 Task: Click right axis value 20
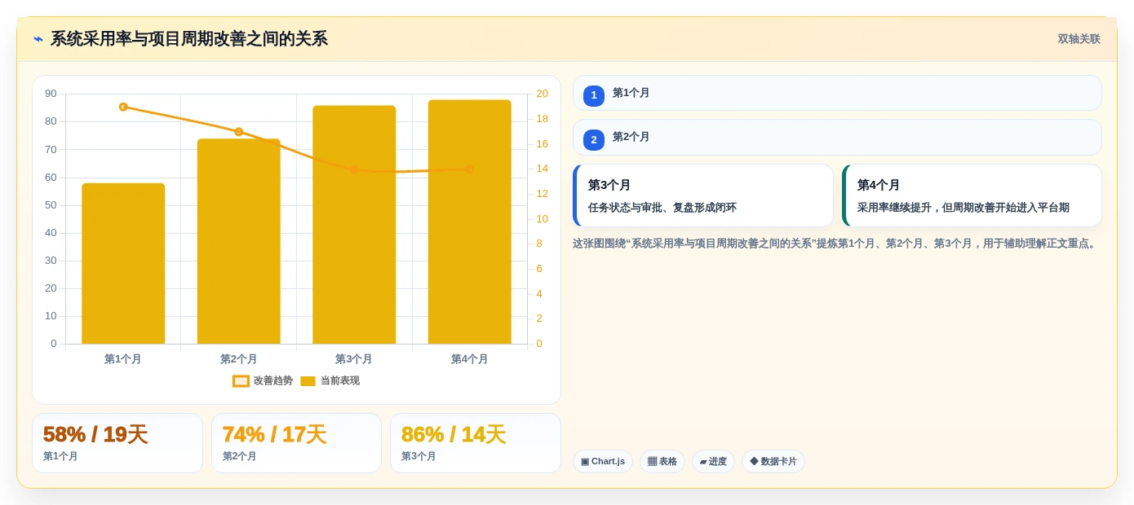pyautogui.click(x=542, y=94)
